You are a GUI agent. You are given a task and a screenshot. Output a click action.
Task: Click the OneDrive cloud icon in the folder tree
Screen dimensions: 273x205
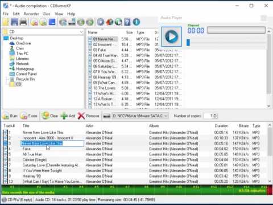(12, 43)
